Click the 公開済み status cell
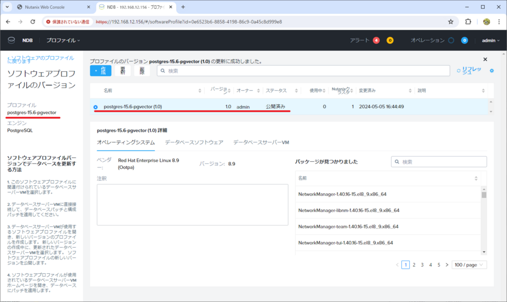 click(276, 106)
